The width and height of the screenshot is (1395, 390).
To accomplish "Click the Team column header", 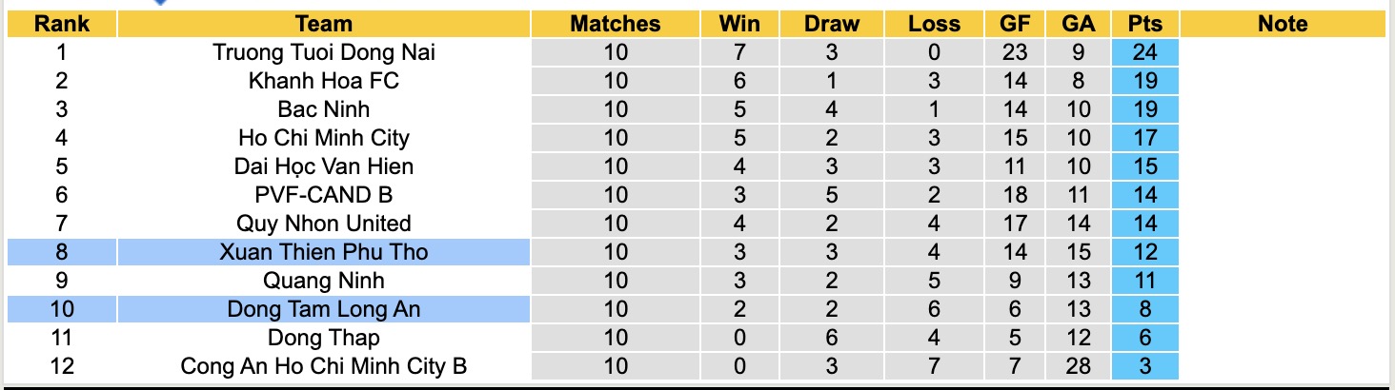I will (x=324, y=24).
